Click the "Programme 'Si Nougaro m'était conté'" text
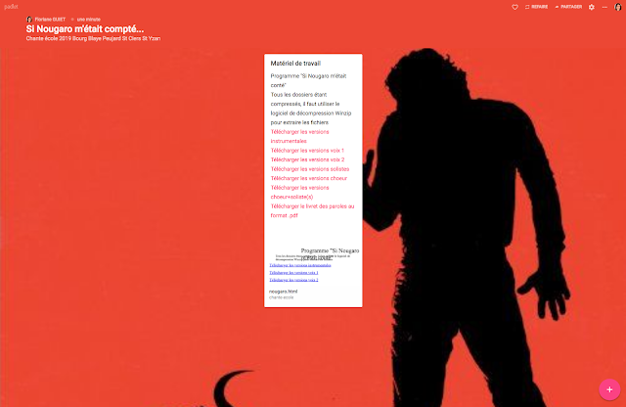 coord(309,80)
